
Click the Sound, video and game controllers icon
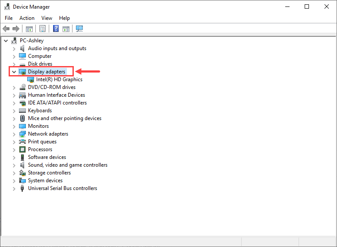[x=22, y=165]
